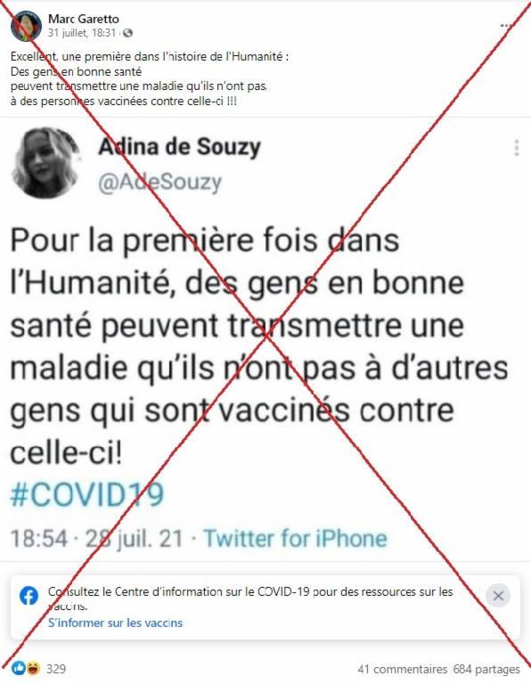Viewport: 531px width, 684px height.
Task: Click the Facebook logo in the info banner
Action: coord(29,596)
